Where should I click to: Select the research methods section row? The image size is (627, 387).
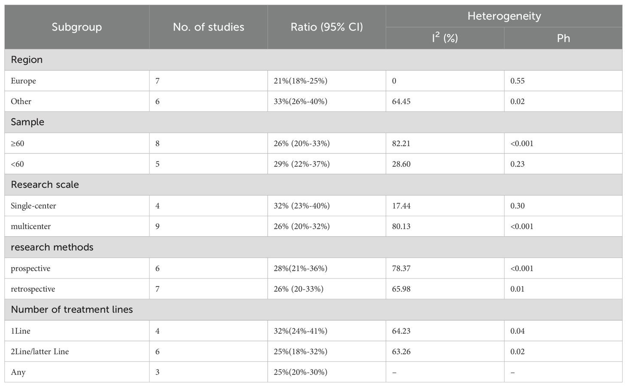tap(313, 247)
